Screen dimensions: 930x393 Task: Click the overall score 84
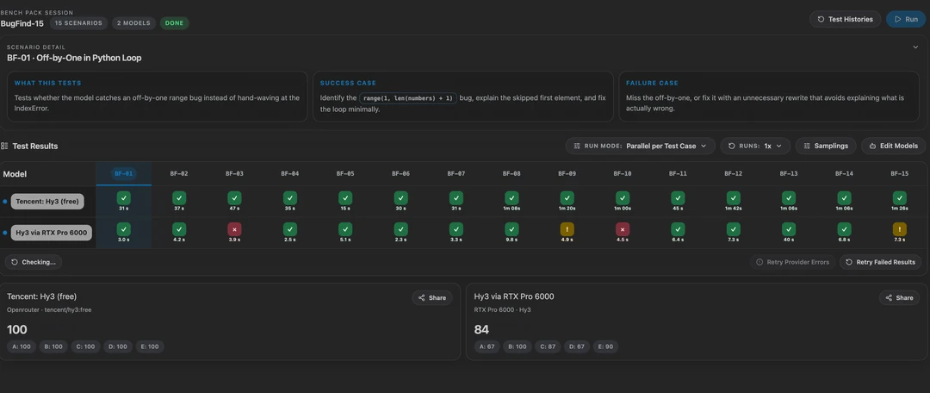point(481,329)
